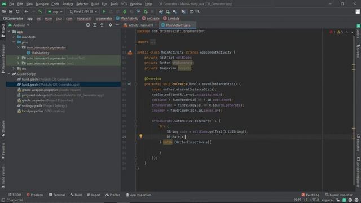Toggle the Project tool window tab
The image size is (361, 203).
(x=3, y=31)
